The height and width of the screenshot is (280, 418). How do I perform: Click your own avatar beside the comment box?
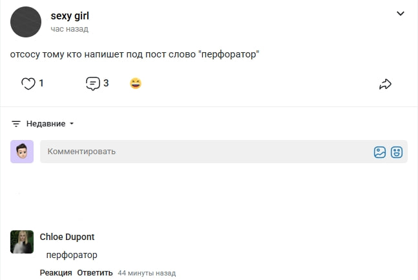[22, 152]
